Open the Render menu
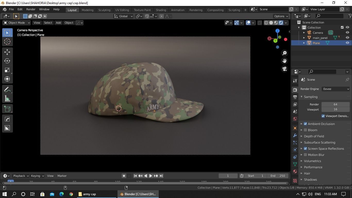This screenshot has height=198, width=352. pyautogui.click(x=31, y=9)
